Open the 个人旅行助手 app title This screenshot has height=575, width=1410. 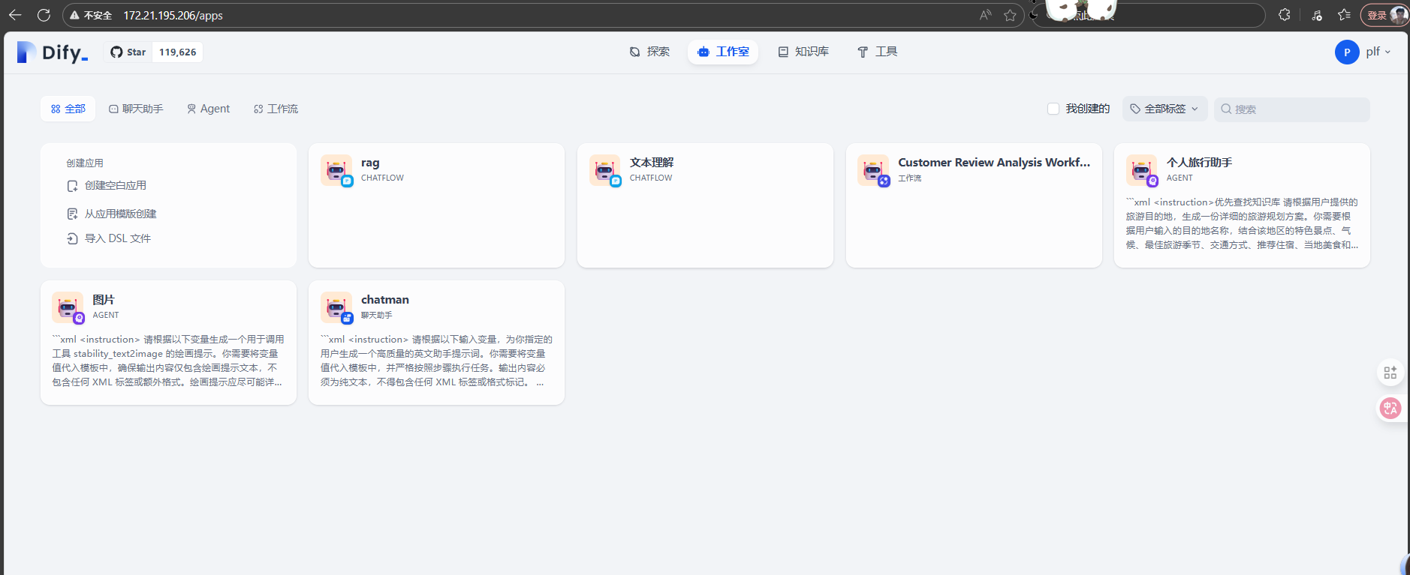[x=1199, y=163]
